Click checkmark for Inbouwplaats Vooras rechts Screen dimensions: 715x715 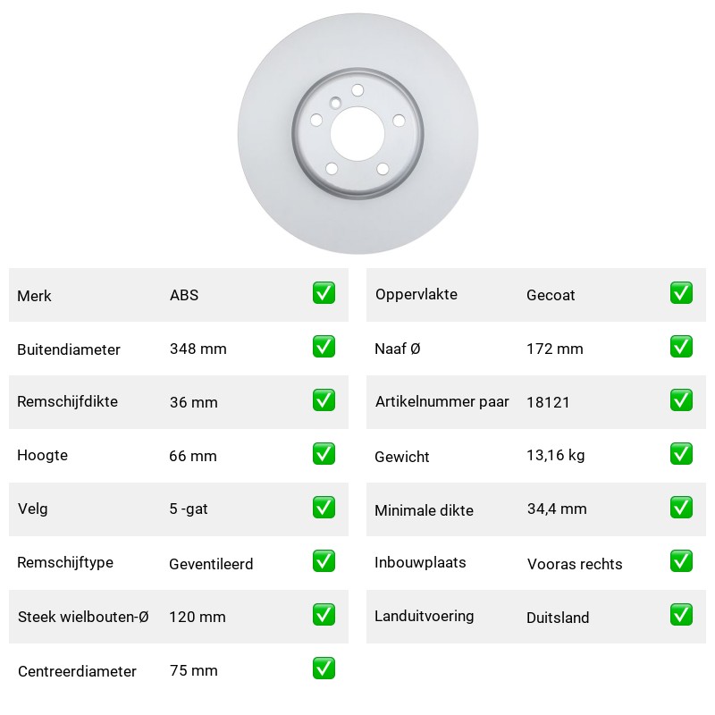pos(681,561)
